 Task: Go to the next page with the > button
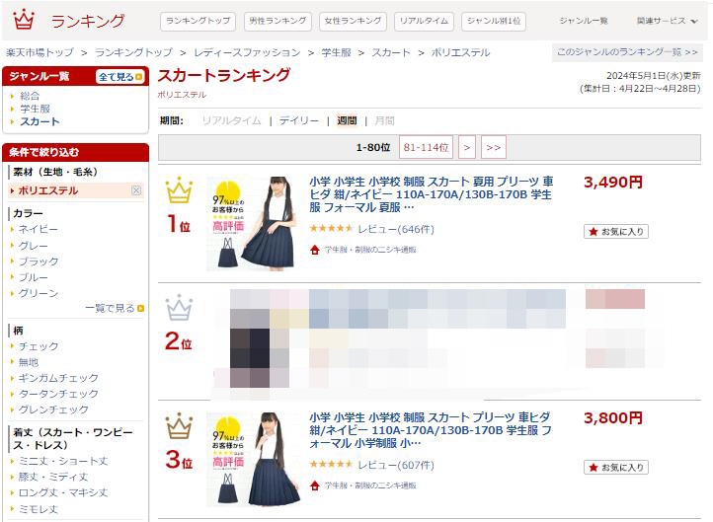[x=467, y=147]
